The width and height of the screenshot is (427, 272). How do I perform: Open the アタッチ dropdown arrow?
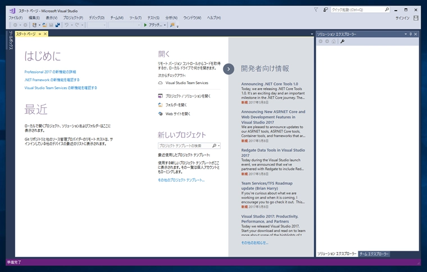pos(165,25)
